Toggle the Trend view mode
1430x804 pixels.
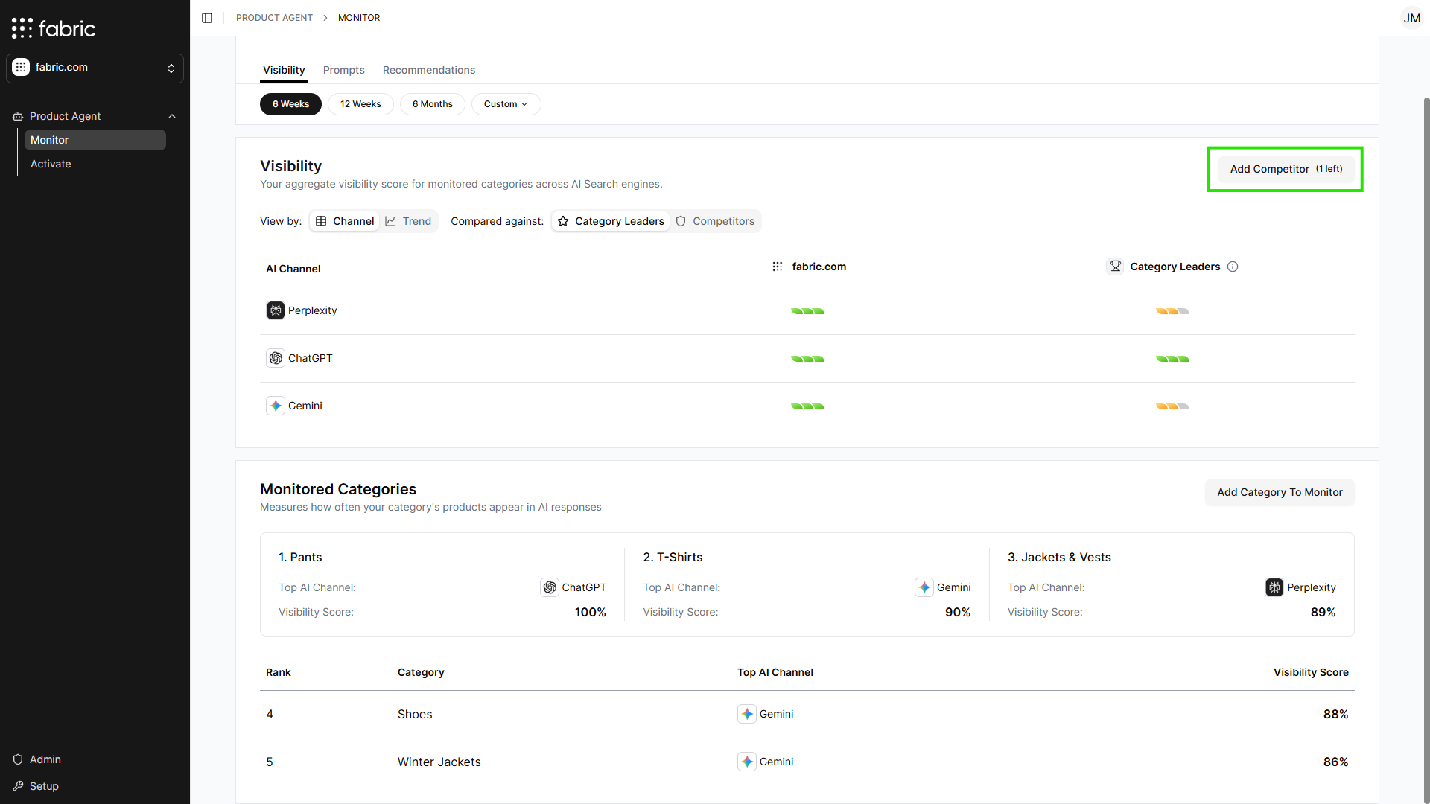tap(408, 220)
